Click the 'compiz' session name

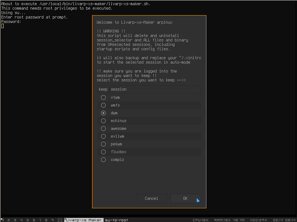(x=117, y=160)
